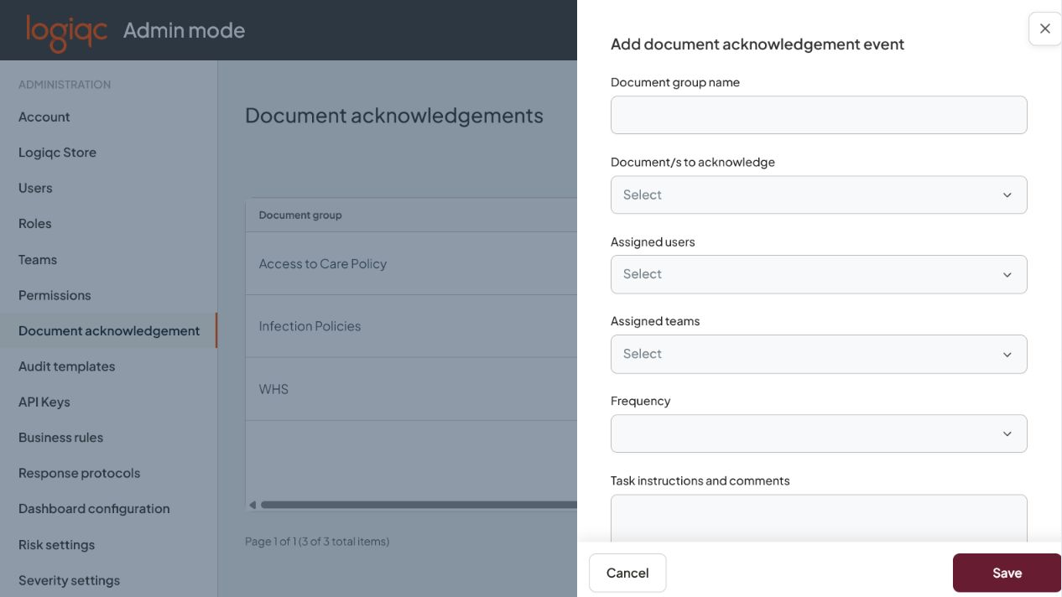Go to Logiqc Store

click(x=57, y=153)
